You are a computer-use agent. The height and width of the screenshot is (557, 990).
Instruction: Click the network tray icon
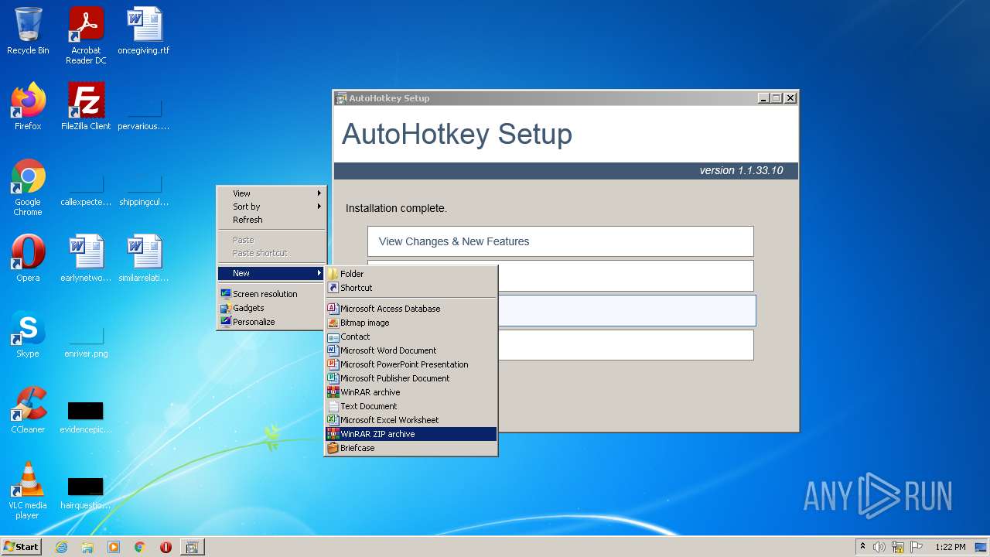click(x=898, y=547)
